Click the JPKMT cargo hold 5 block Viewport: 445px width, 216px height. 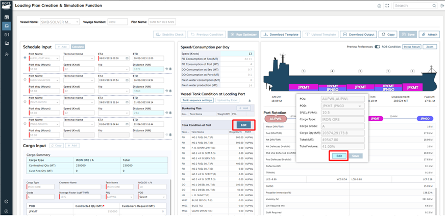tap(303, 88)
